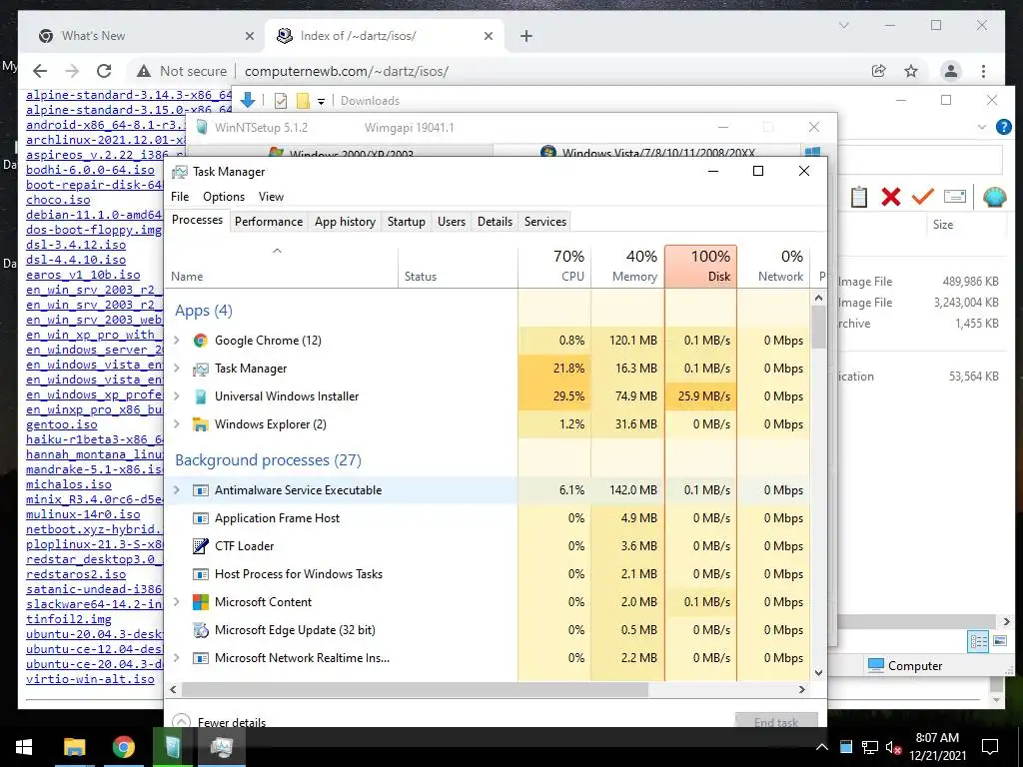Switch to the Startup tab
Screen dimensions: 1023x767
click(407, 222)
